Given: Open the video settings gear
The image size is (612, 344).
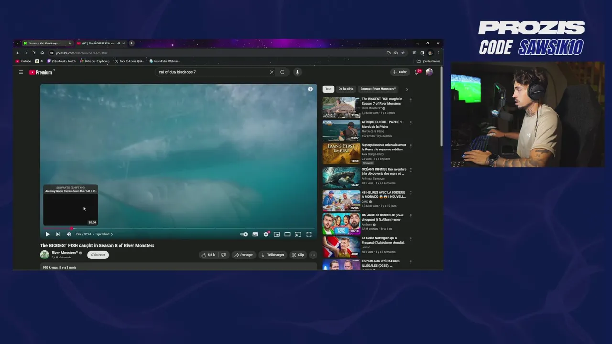Looking at the screenshot, I should point(266,234).
